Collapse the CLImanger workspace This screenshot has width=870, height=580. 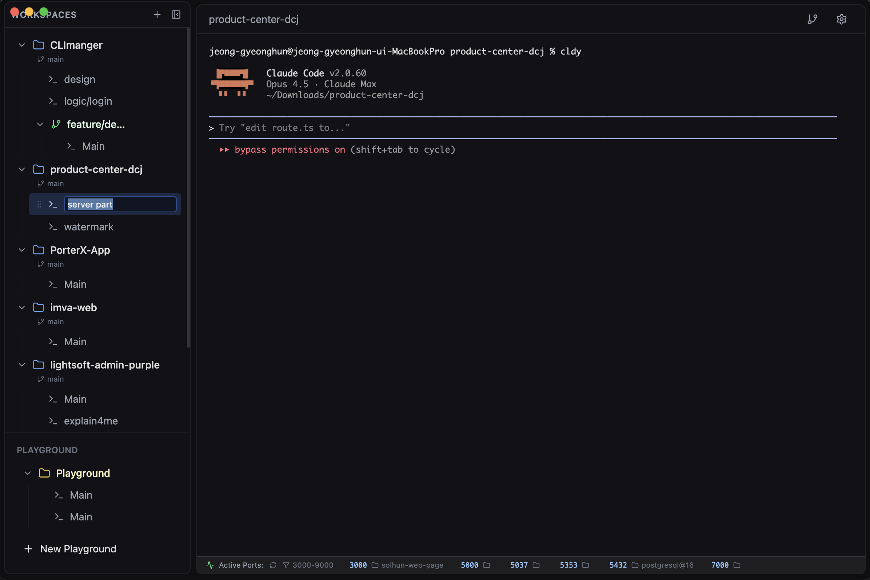[21, 45]
